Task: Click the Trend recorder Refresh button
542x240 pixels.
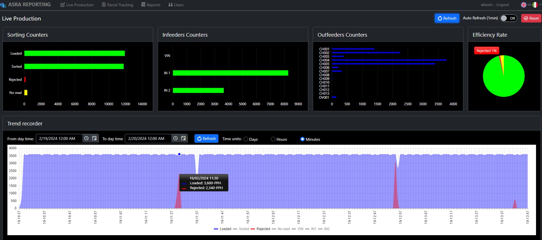Action: 206,138
